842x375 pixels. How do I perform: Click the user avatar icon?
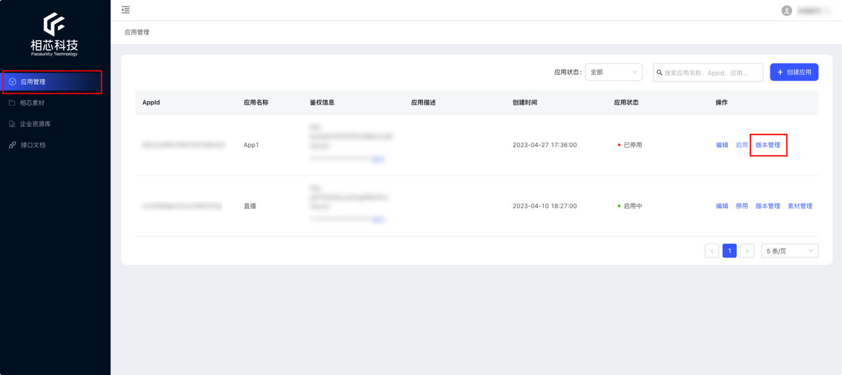pyautogui.click(x=787, y=11)
